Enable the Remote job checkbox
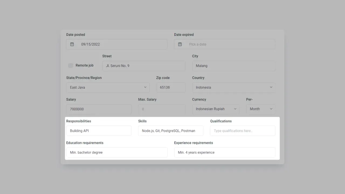This screenshot has width=345, height=194. pos(71,65)
